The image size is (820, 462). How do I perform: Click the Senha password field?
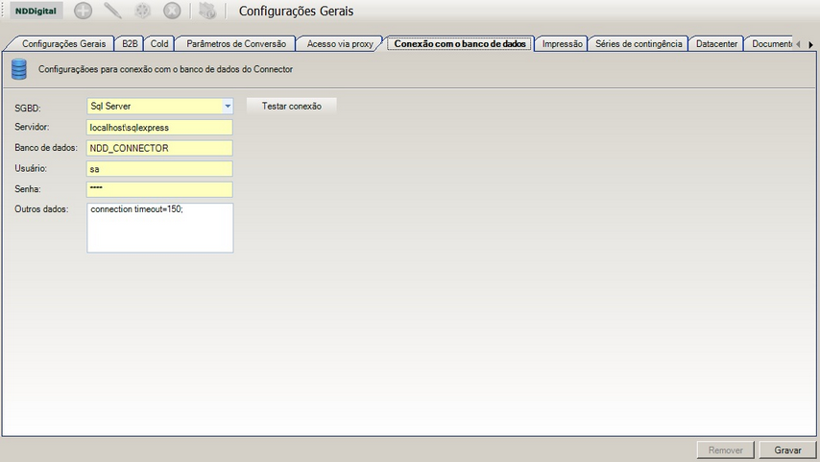point(159,189)
